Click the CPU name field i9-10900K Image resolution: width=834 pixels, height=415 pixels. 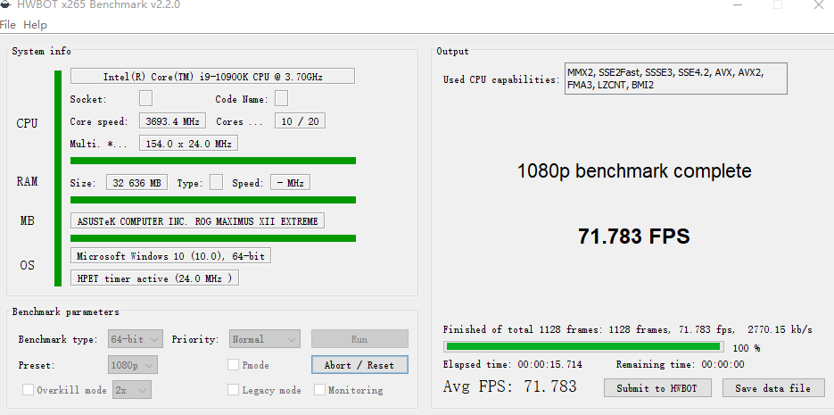[x=212, y=76]
